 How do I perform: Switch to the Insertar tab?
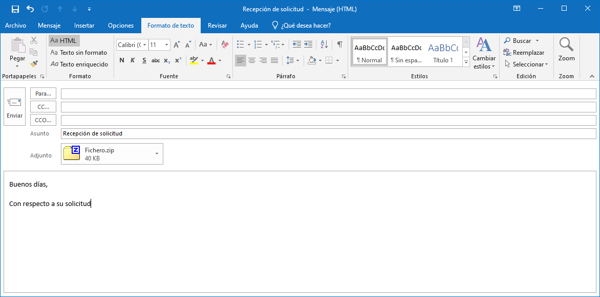coord(84,26)
